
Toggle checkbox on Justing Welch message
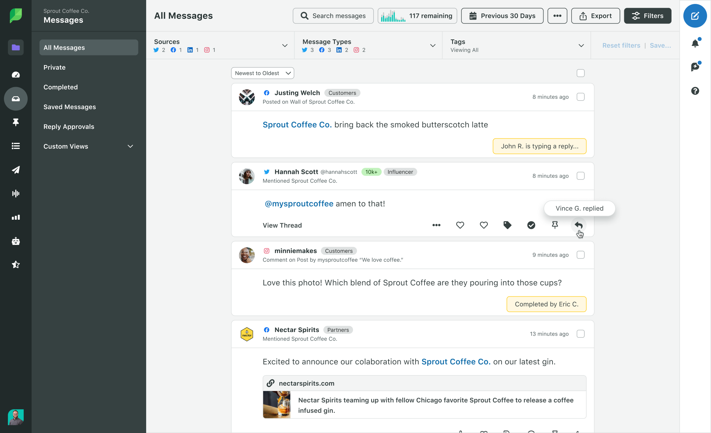(581, 96)
